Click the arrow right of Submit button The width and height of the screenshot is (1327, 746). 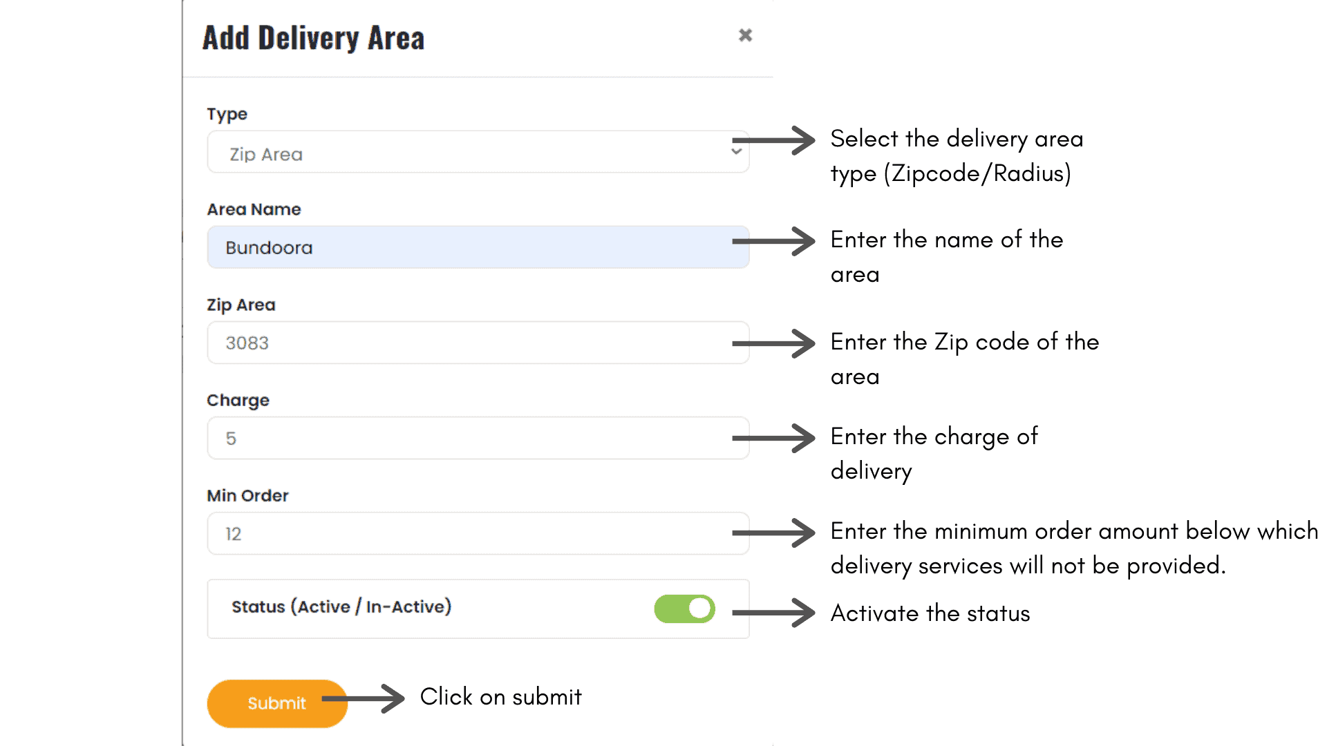point(366,698)
